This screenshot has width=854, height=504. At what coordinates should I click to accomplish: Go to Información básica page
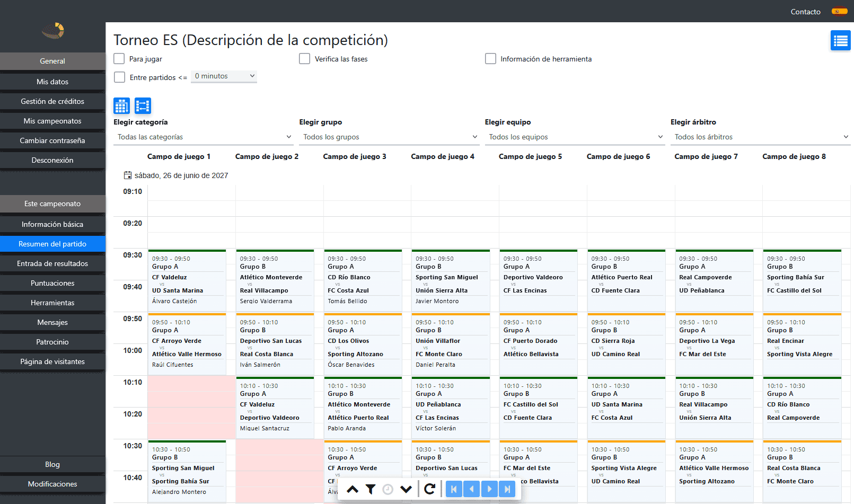[x=52, y=224]
